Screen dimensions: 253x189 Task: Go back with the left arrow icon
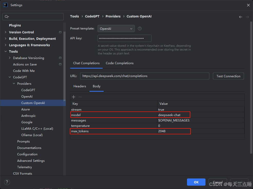[x=241, y=17]
